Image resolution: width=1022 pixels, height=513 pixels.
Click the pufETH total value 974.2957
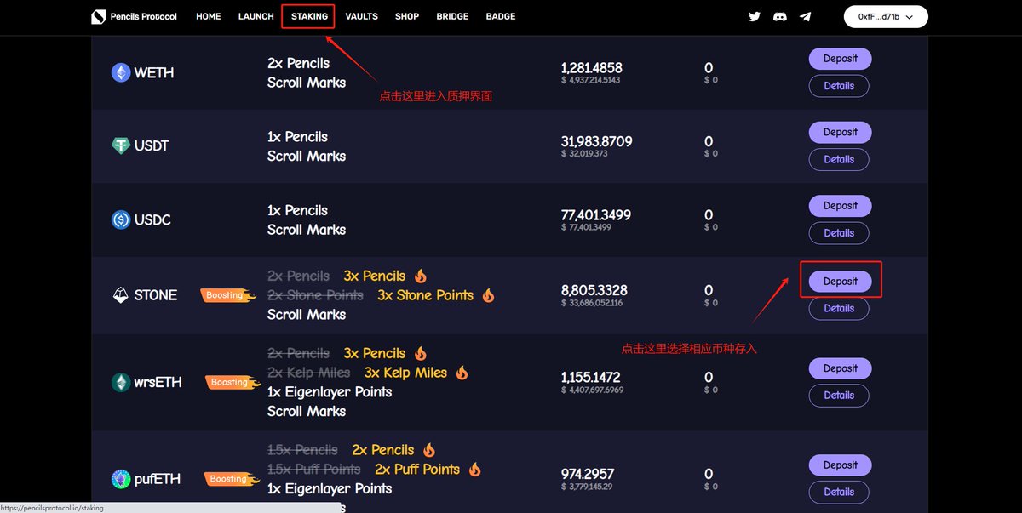(x=587, y=474)
